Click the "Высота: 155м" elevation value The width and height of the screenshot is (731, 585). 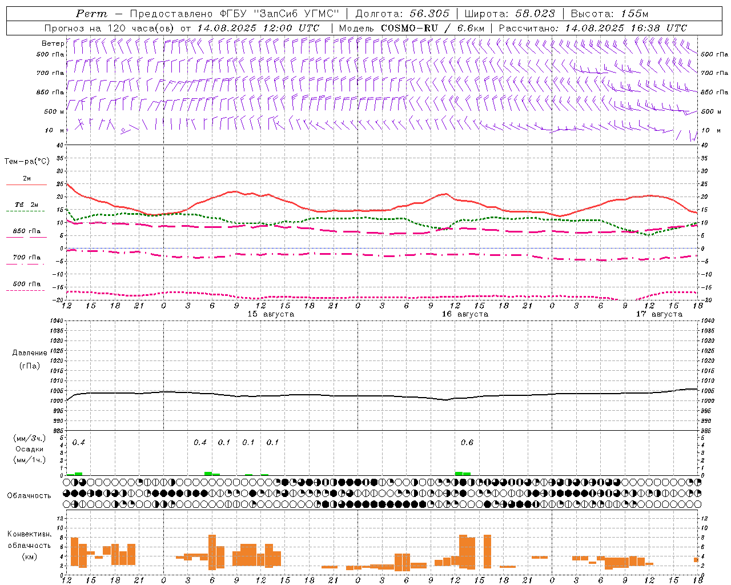click(609, 14)
